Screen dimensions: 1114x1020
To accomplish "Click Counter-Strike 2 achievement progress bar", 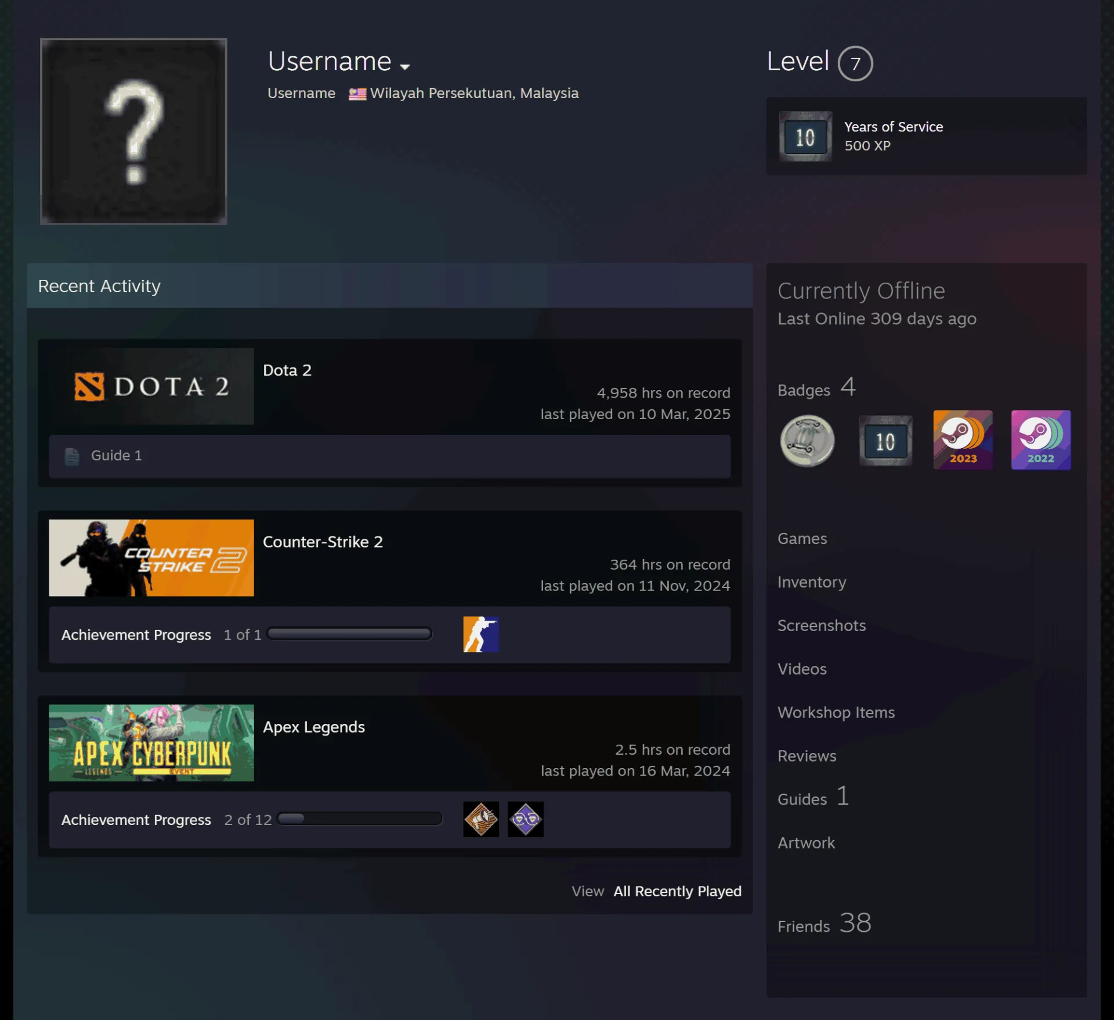I will (x=349, y=633).
